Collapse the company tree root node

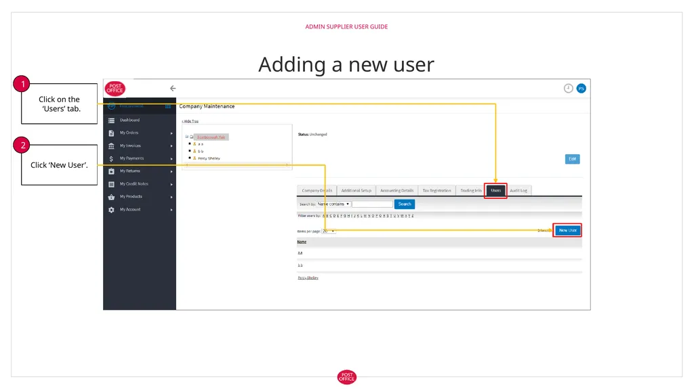pos(187,137)
